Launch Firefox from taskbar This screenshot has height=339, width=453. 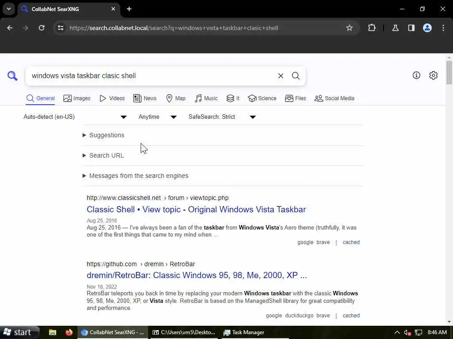click(x=69, y=332)
